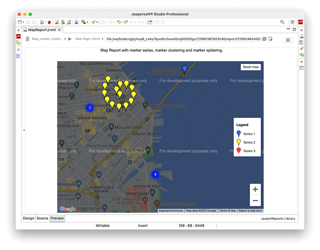This screenshot has height=250, width=320.
Task: Click the report-with-pencil edit icon
Action: (x=69, y=22)
